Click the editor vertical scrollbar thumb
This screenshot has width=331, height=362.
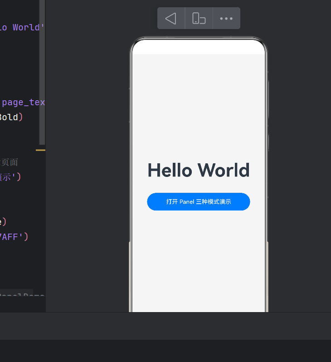pyautogui.click(x=42, y=72)
